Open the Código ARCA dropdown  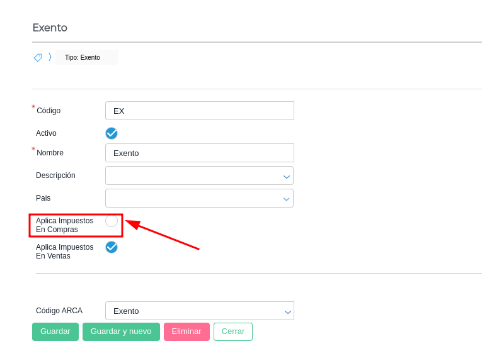200,311
